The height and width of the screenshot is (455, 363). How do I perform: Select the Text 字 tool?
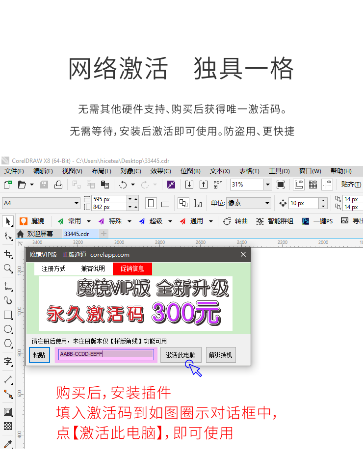(8, 362)
